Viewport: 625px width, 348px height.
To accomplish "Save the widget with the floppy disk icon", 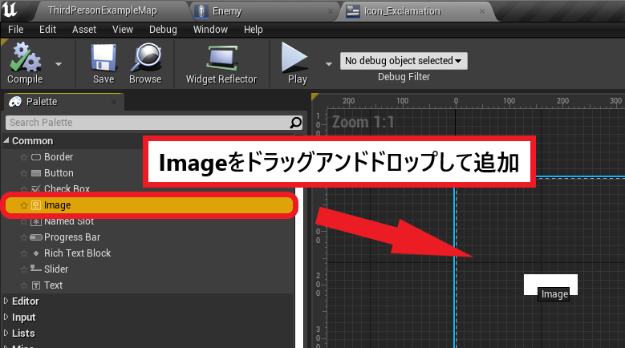I will pyautogui.click(x=103, y=58).
